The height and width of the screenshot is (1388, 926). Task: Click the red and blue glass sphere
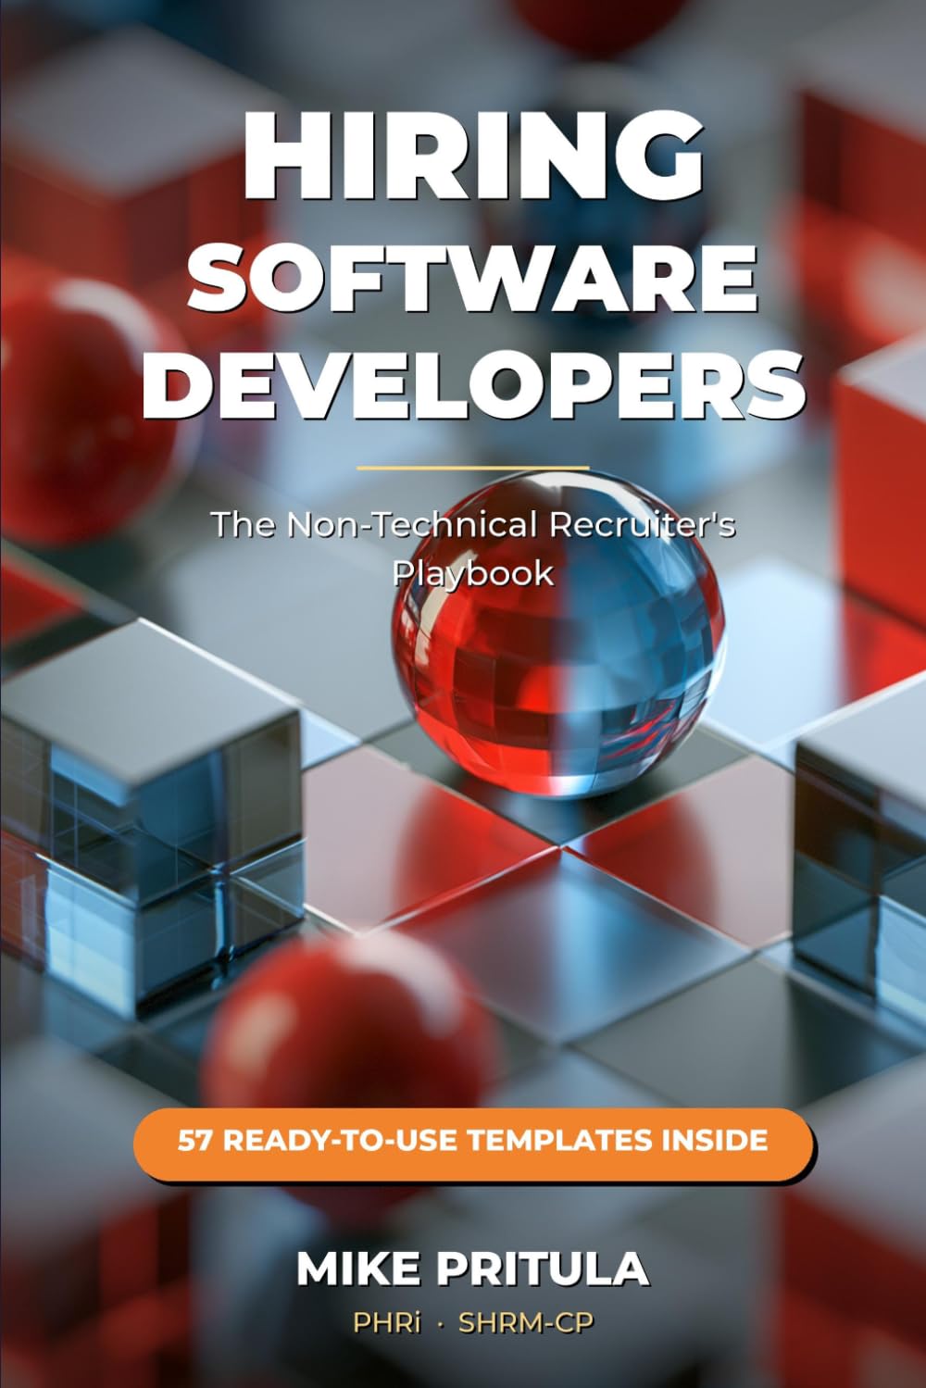point(557,637)
